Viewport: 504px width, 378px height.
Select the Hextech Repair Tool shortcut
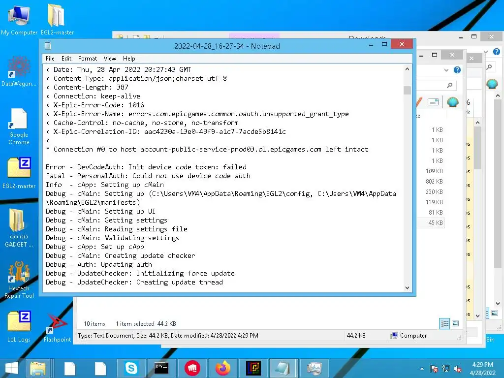(x=19, y=280)
